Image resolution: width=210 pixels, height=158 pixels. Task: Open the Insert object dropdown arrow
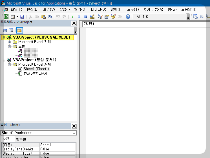click(17, 17)
